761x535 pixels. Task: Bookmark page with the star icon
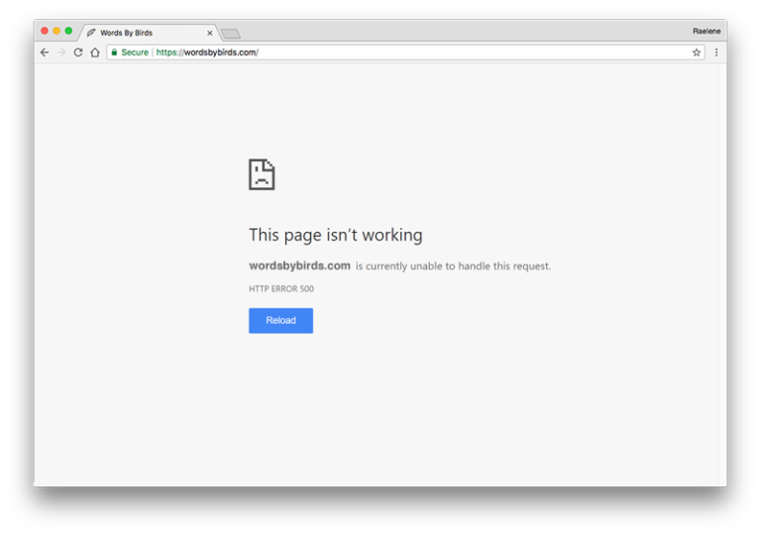click(697, 53)
